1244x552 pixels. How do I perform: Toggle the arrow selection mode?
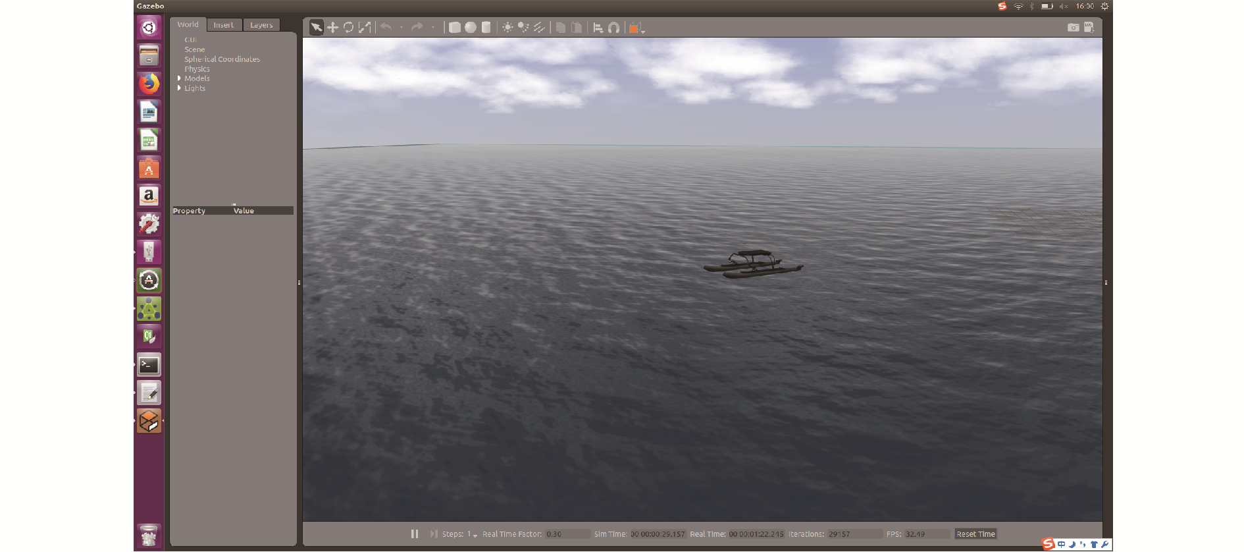click(x=317, y=28)
